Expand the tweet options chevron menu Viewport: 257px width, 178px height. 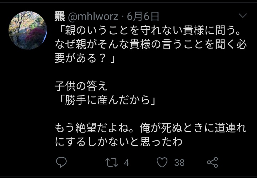point(243,16)
